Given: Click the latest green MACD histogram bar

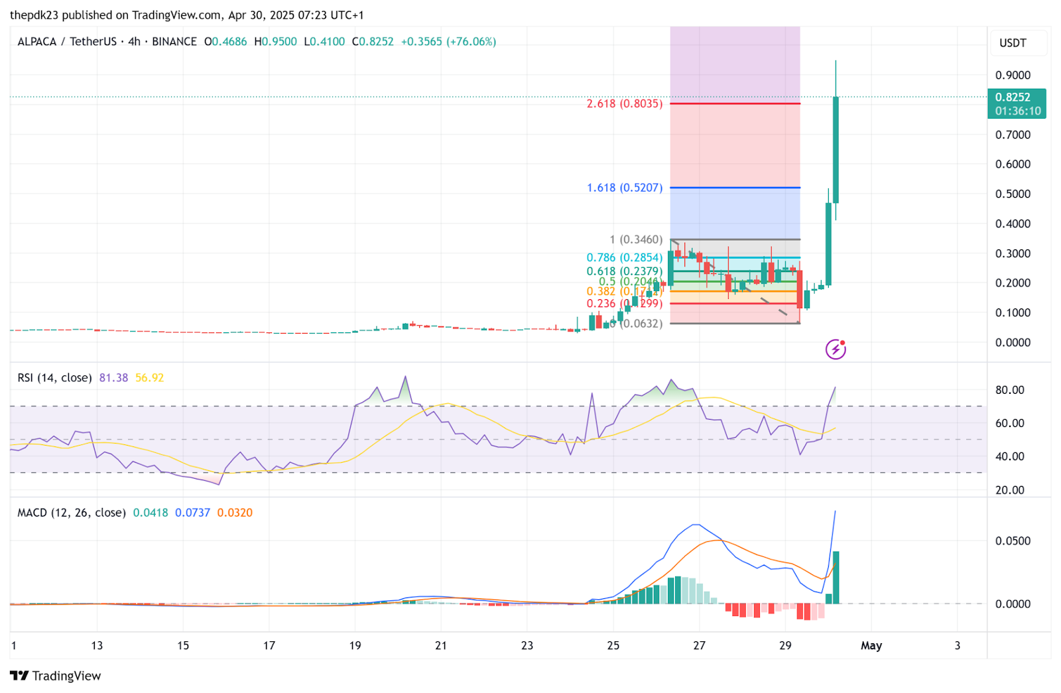Looking at the screenshot, I should [x=836, y=578].
